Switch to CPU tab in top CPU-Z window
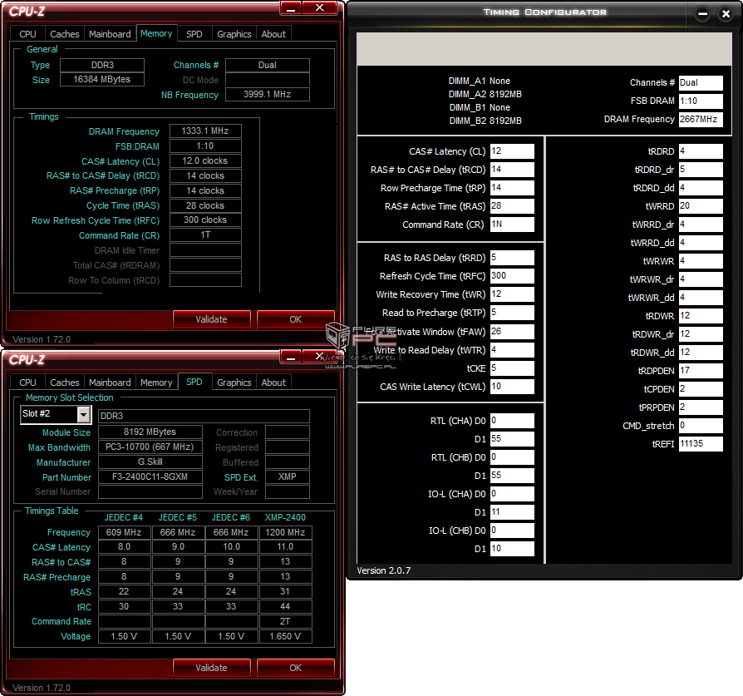 [x=27, y=34]
